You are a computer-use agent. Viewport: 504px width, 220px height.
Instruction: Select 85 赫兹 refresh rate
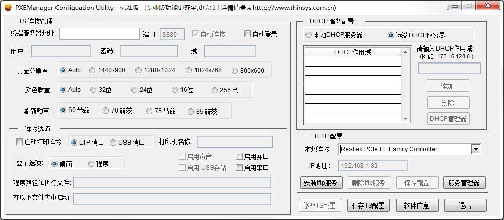coord(191,112)
